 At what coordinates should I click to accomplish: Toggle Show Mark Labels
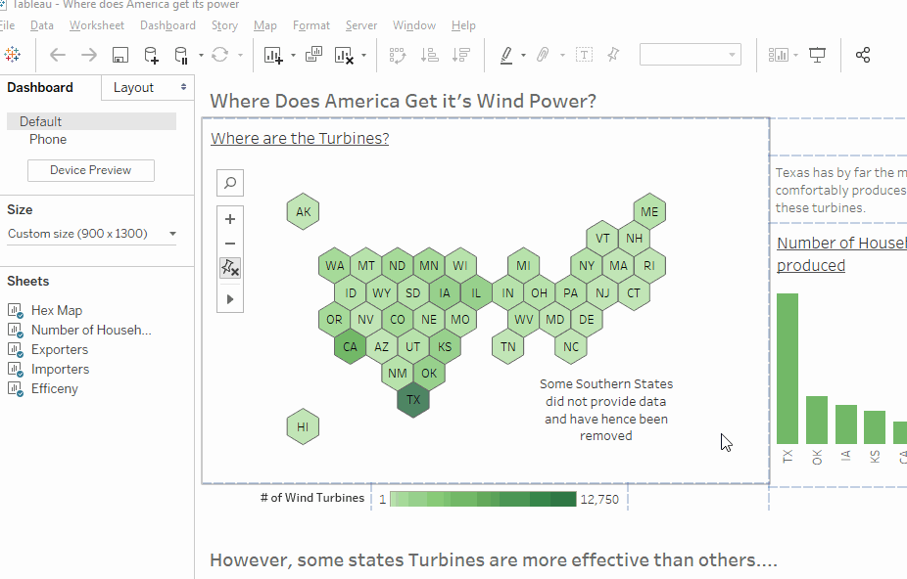point(584,55)
